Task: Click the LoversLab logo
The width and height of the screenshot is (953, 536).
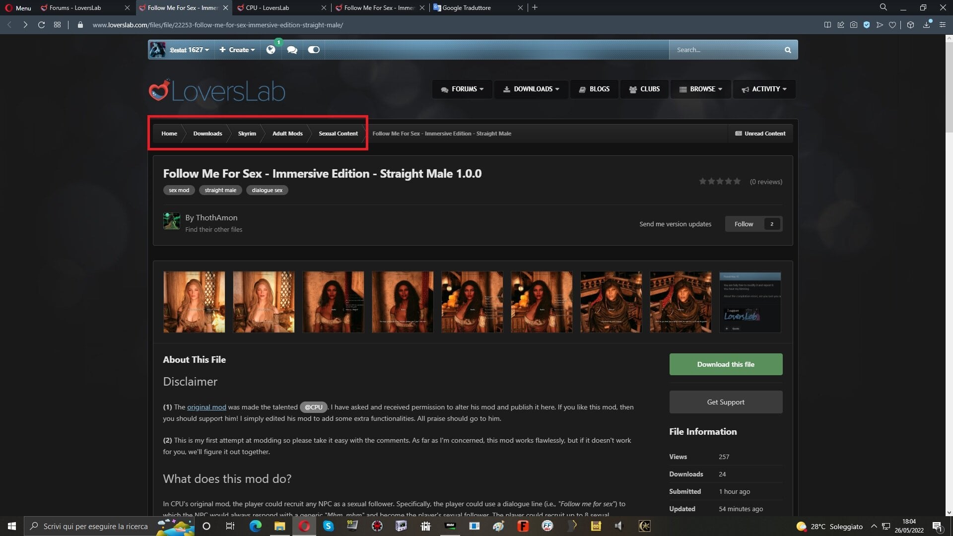Action: pos(217,90)
